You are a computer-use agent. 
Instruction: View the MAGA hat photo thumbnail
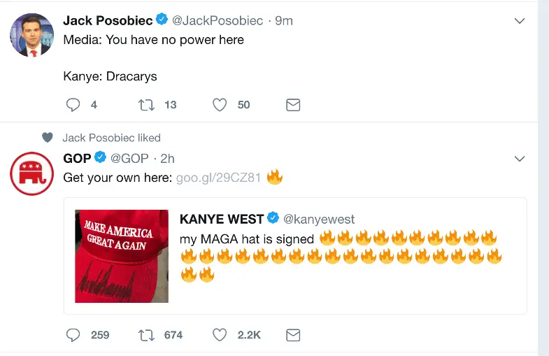tap(122, 256)
